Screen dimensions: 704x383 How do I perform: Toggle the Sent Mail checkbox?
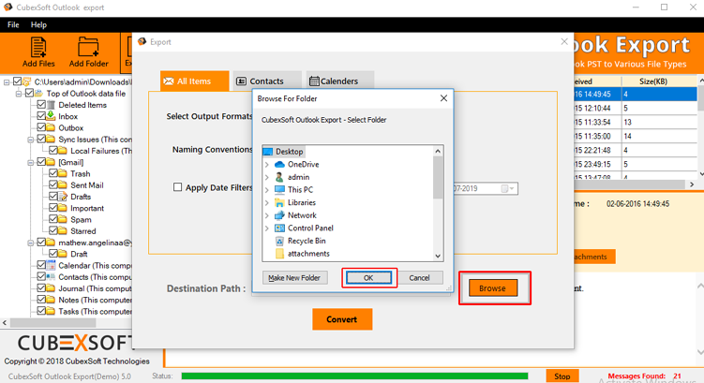tap(52, 185)
